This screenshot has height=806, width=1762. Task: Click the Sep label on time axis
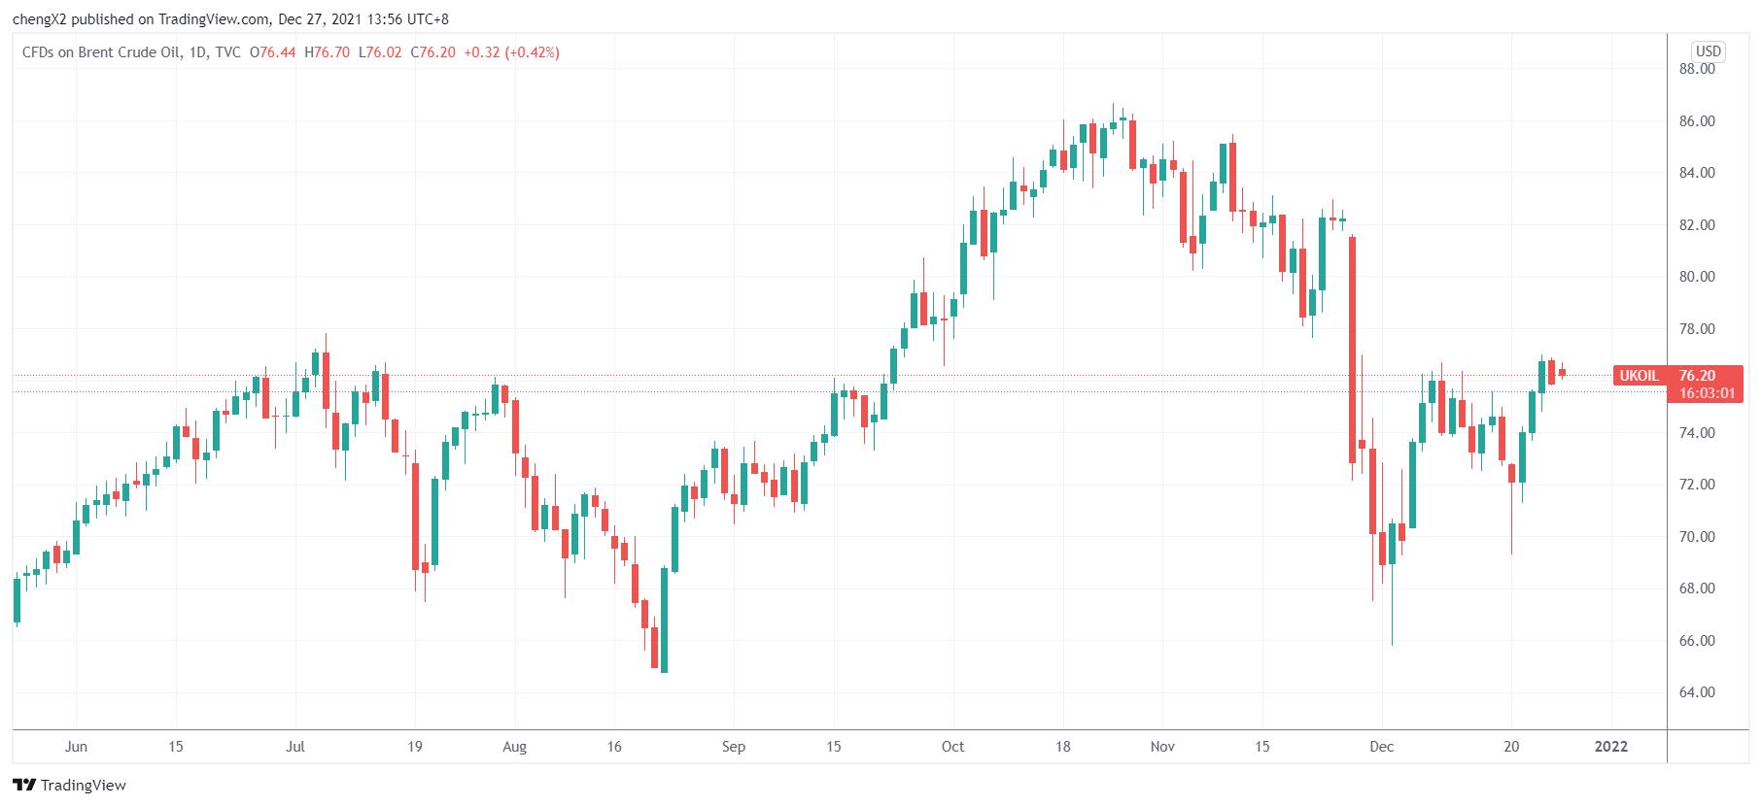(734, 747)
